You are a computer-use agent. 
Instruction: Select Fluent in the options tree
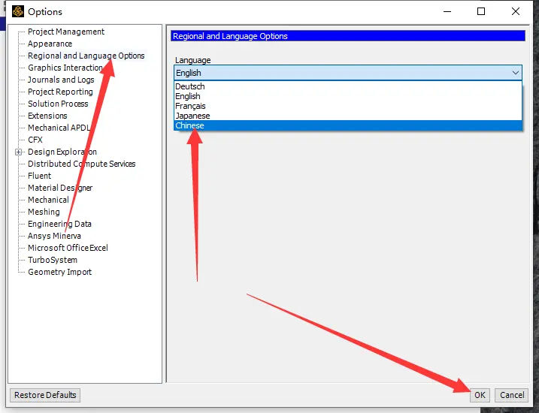point(39,176)
